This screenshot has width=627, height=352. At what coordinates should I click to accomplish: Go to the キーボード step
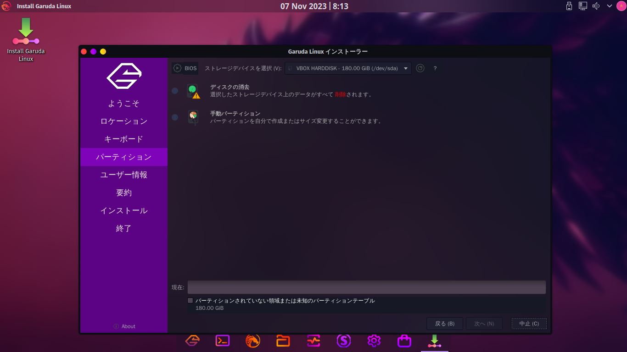[x=124, y=139]
